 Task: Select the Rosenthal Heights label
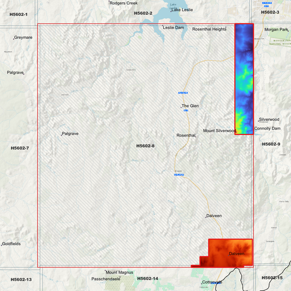point(209,29)
